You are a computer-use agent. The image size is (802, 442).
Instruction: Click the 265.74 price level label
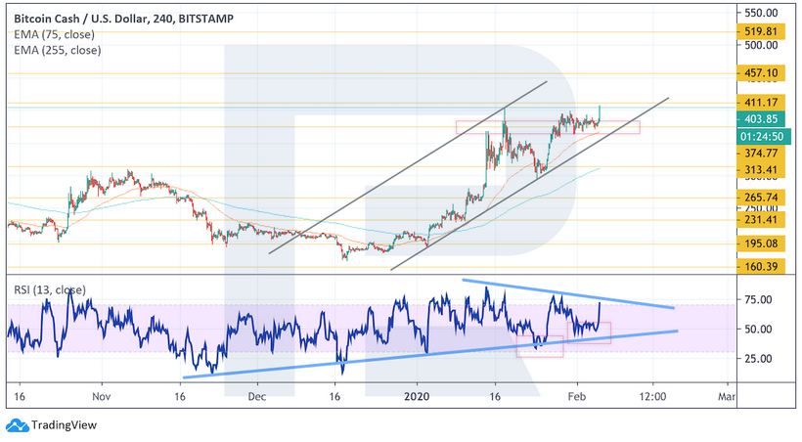(x=761, y=198)
